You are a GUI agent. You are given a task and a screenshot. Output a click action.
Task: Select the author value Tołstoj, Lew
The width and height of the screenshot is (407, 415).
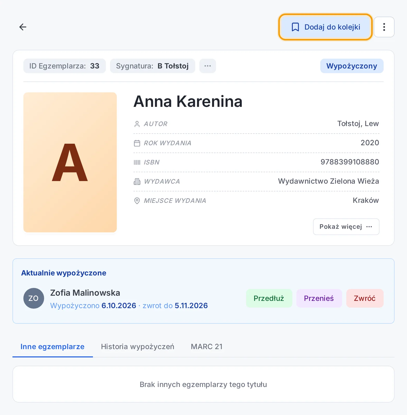358,124
